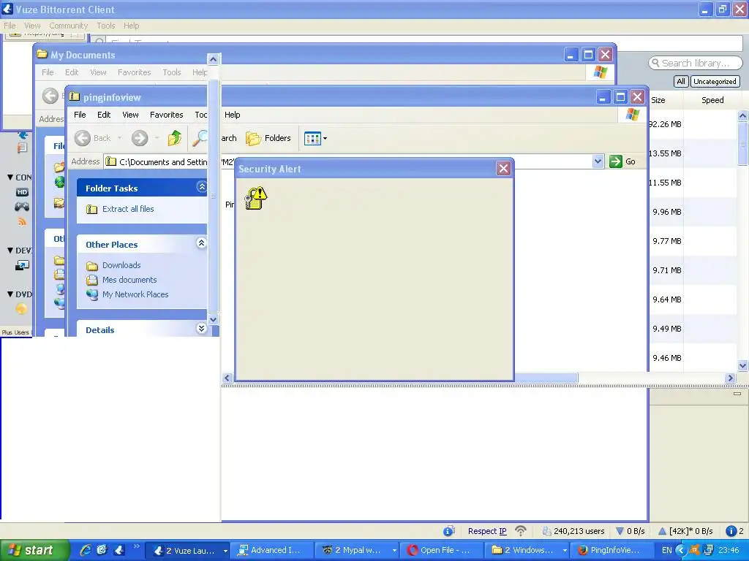The image size is (749, 561).
Task: Click Vuze library scrollbar up arrow
Action: point(743,116)
